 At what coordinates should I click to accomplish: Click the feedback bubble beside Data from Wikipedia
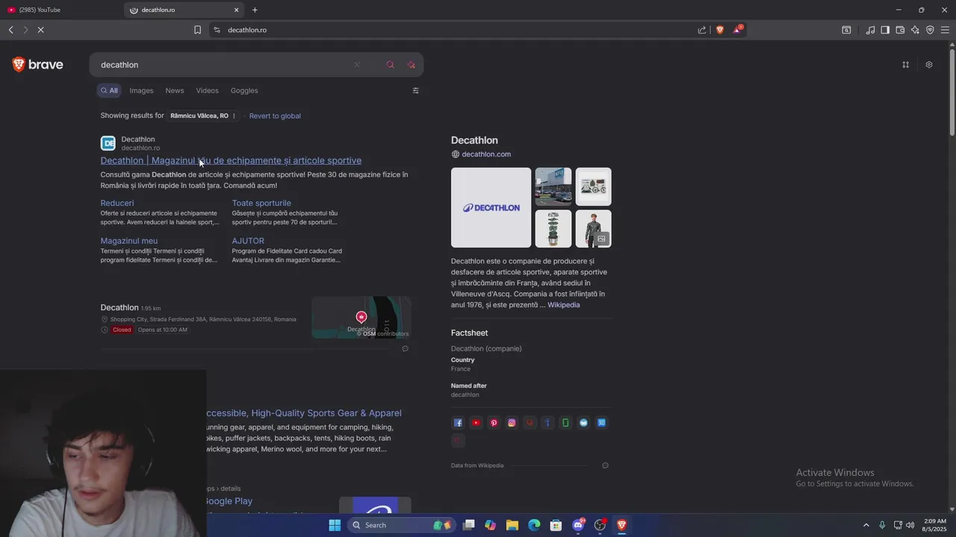pyautogui.click(x=605, y=465)
